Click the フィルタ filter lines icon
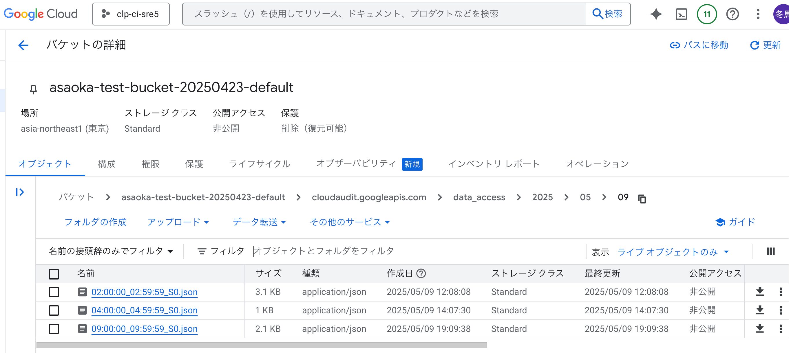Screen dimensions: 789x353 tap(202, 251)
